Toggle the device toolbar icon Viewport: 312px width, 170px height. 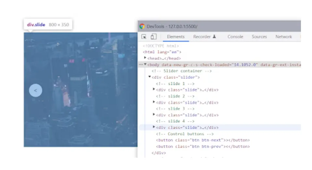[x=154, y=37]
